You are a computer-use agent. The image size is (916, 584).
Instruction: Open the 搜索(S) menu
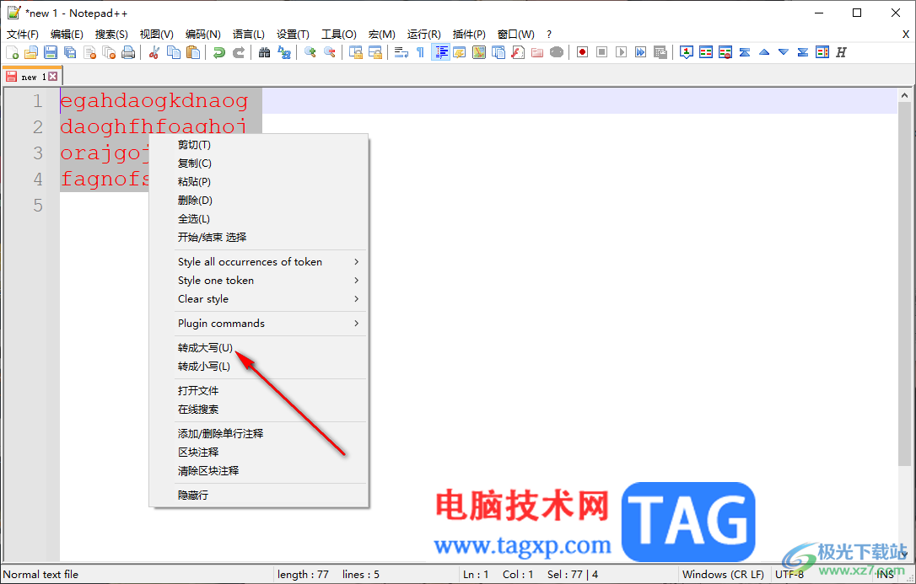(111, 35)
